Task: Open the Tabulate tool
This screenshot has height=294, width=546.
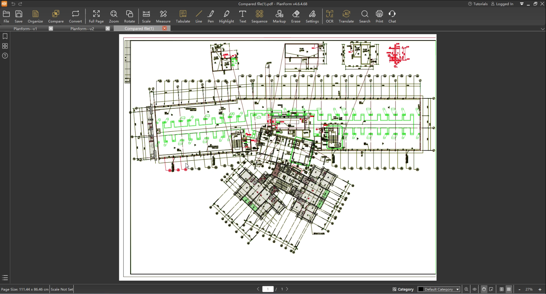Action: [x=183, y=17]
